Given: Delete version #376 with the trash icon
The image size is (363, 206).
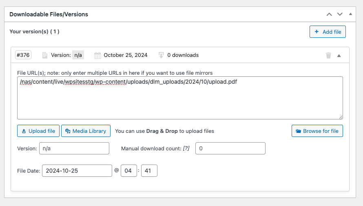Looking at the screenshot, I should click(328, 55).
